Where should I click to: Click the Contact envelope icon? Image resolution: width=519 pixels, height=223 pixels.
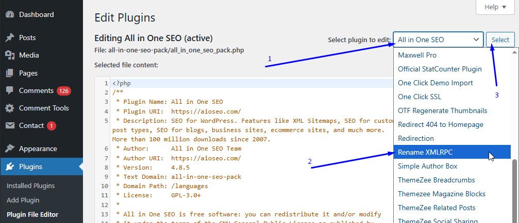point(10,125)
